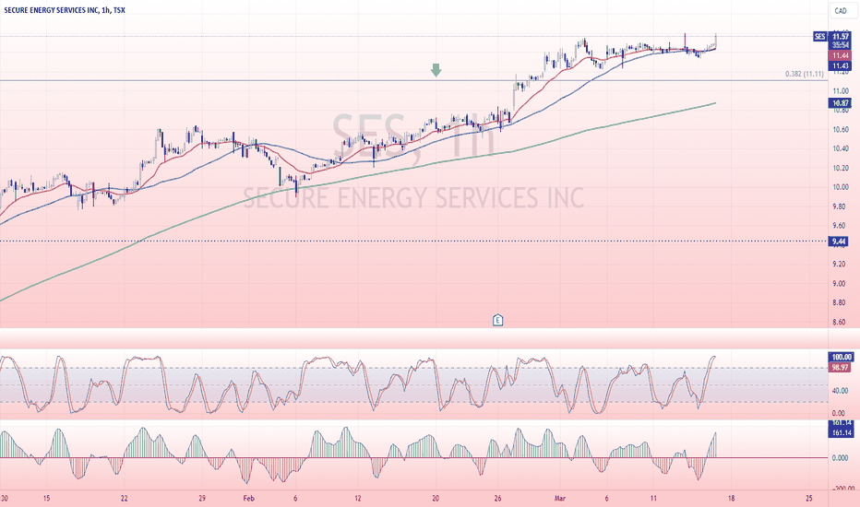Click the '29' date on time axis

pyautogui.click(x=202, y=498)
